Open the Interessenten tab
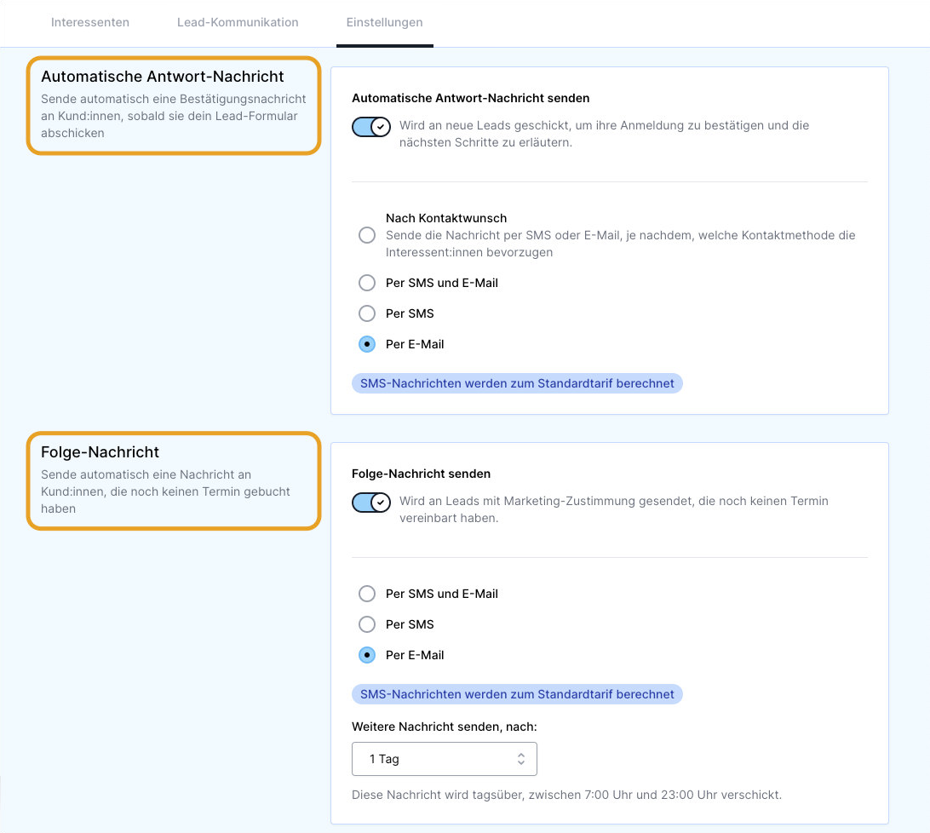Image resolution: width=930 pixels, height=833 pixels. [90, 22]
